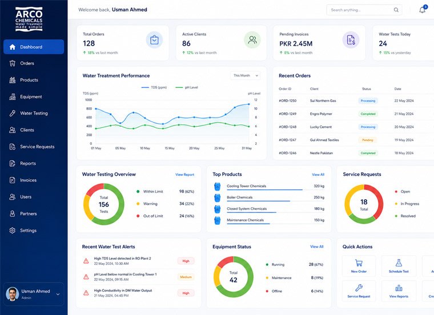434x315 pixels.
Task: Click the ARCO Chemicals logo
Action: pos(29,19)
